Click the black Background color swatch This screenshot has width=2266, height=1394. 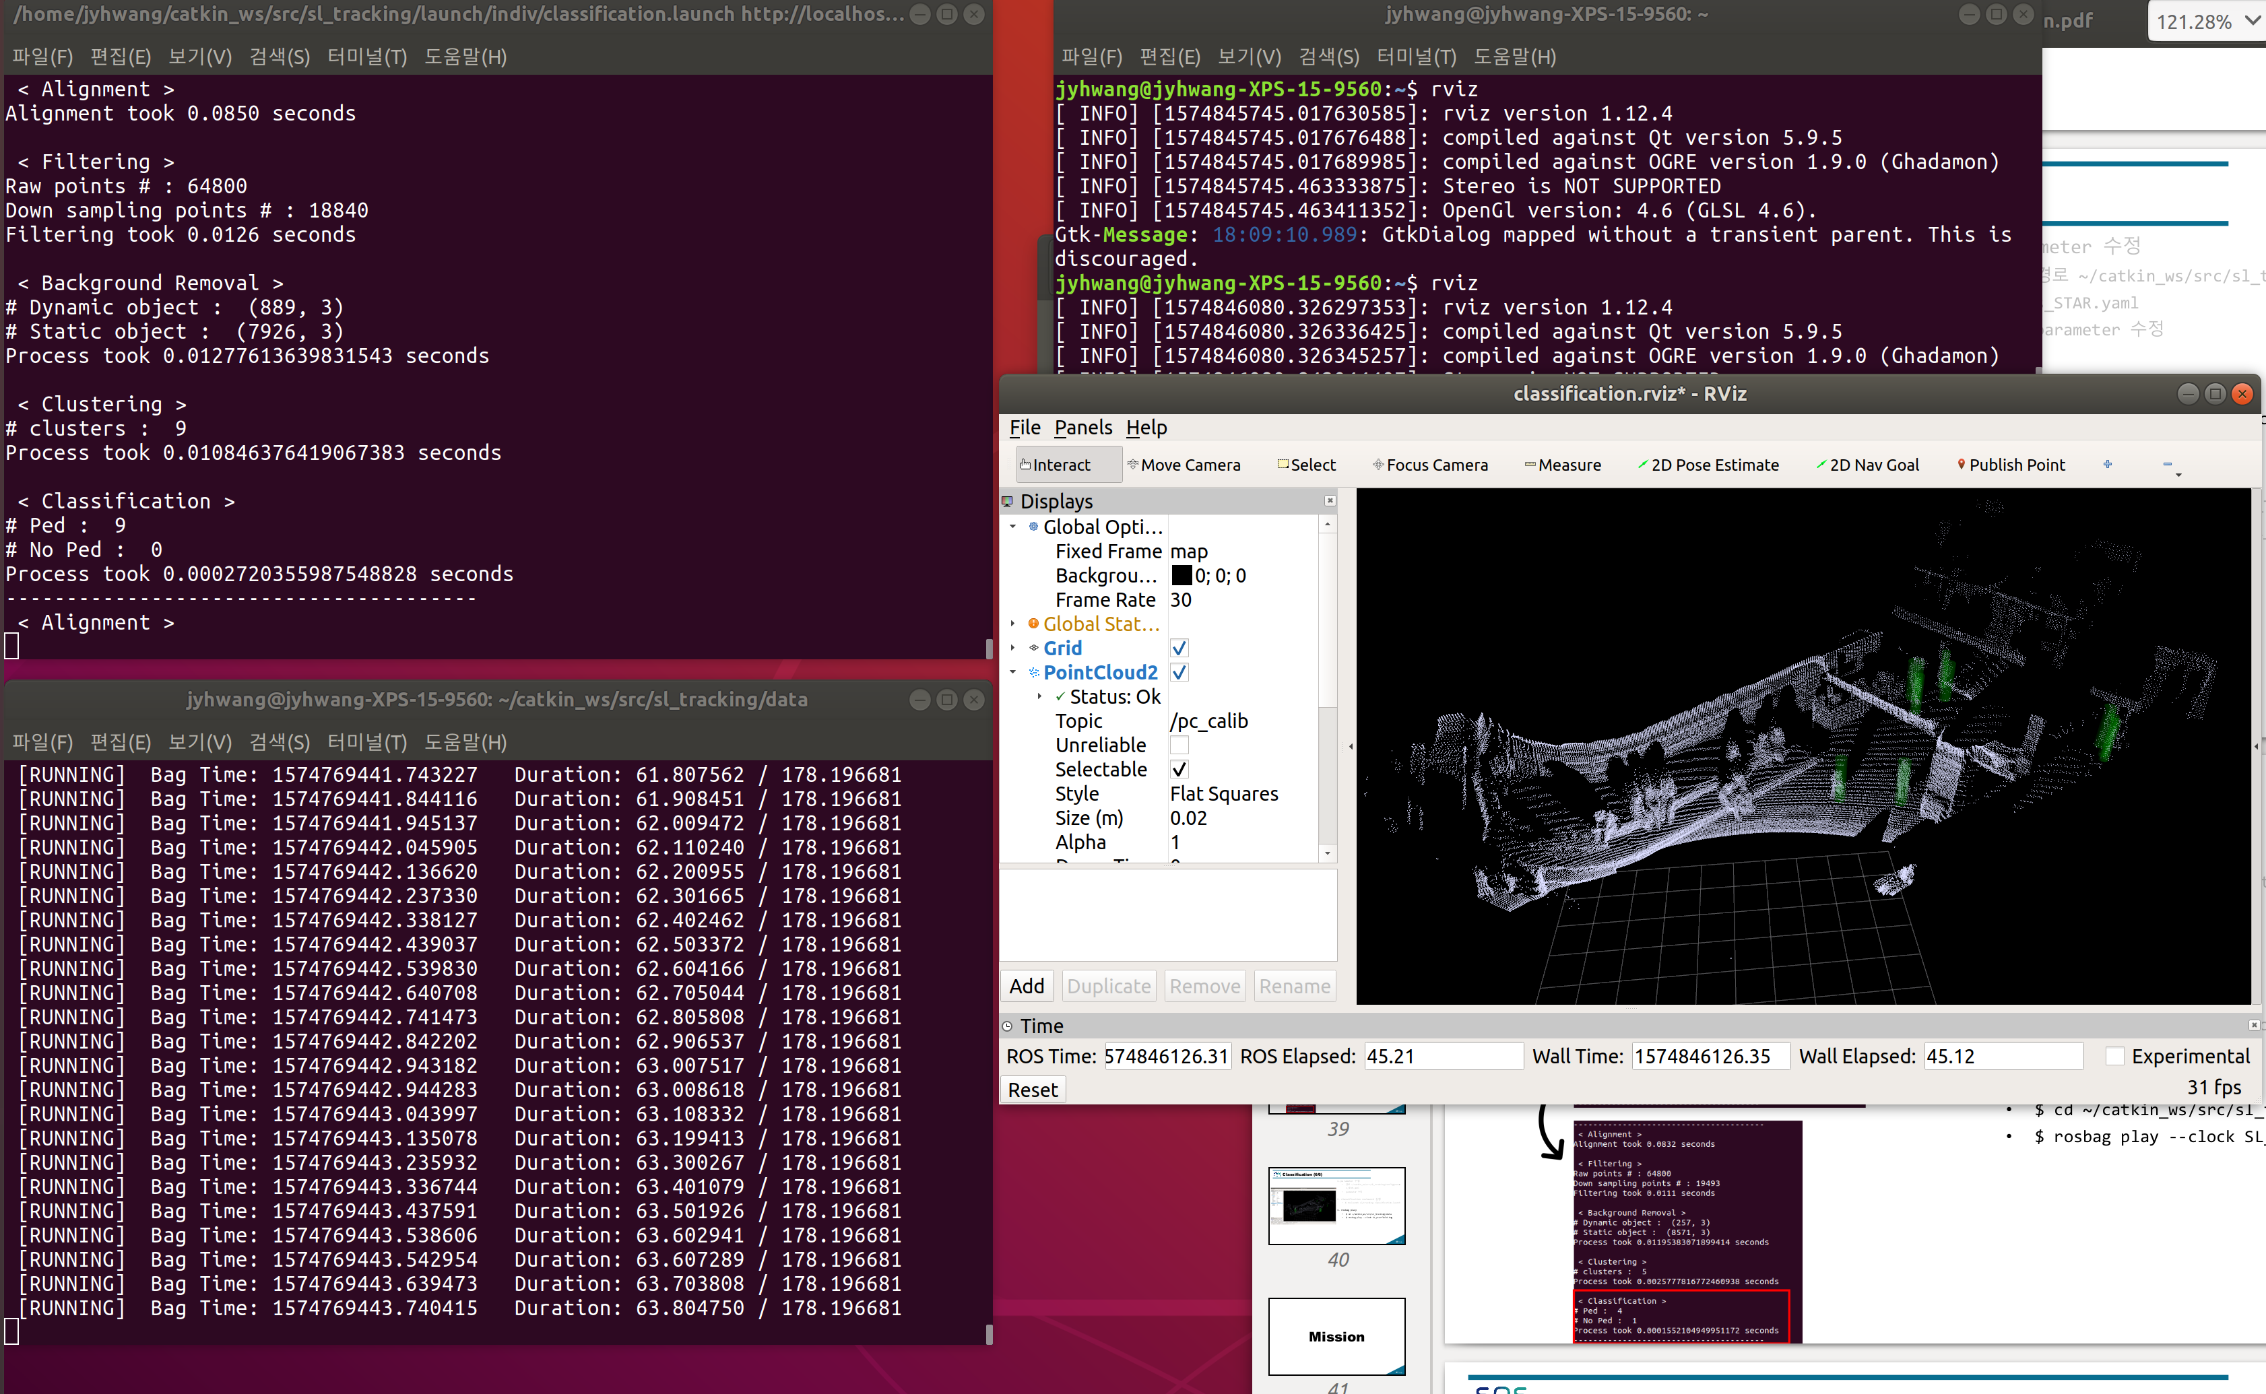1181,575
